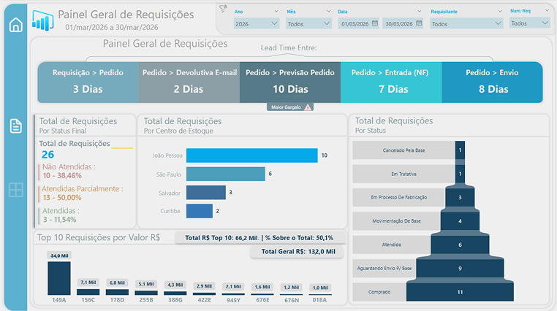Open the document report page icon
557x311 pixels.
pyautogui.click(x=15, y=126)
